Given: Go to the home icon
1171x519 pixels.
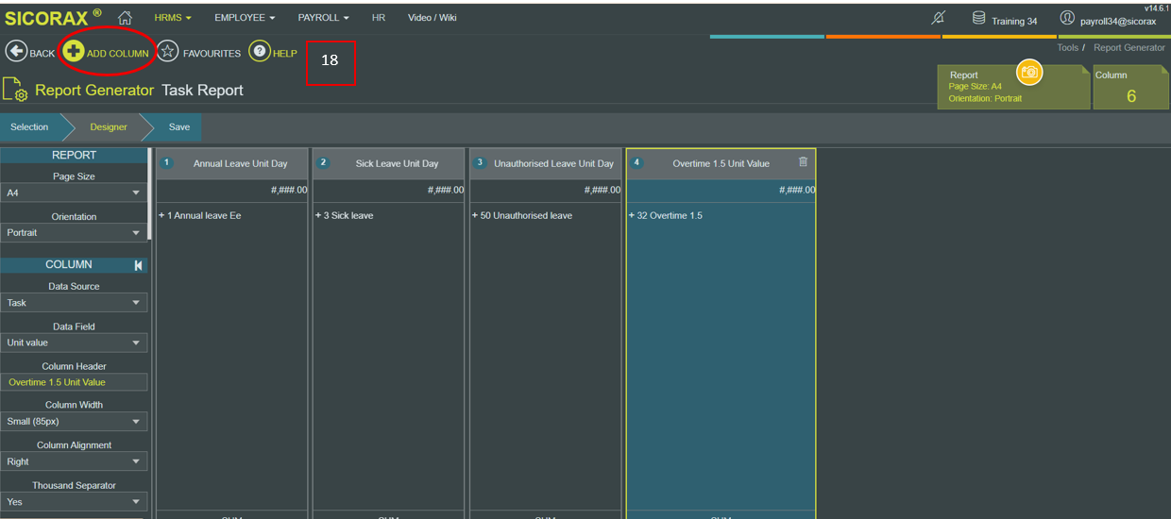Looking at the screenshot, I should 124,18.
